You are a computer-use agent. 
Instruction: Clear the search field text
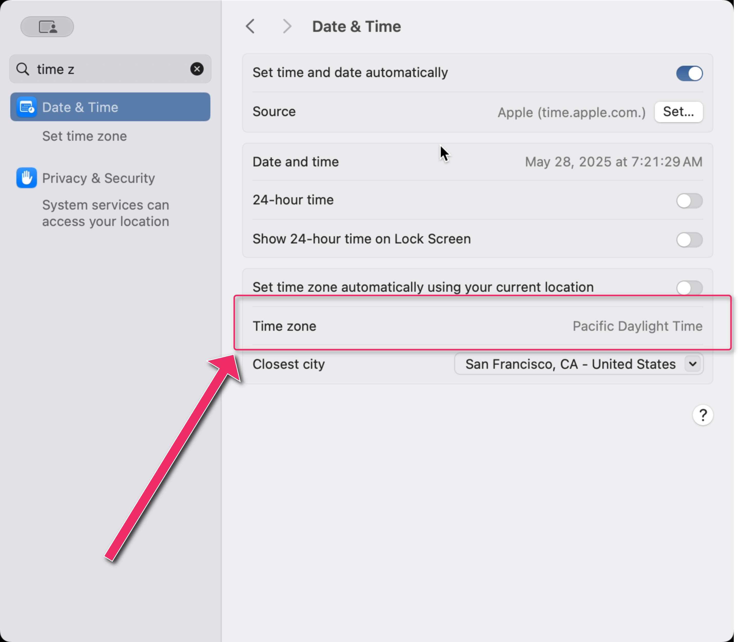197,69
